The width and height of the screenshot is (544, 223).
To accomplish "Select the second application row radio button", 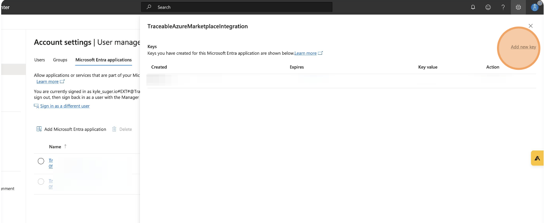I will click(41, 182).
